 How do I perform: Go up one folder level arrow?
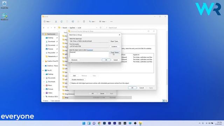tap(55, 28)
